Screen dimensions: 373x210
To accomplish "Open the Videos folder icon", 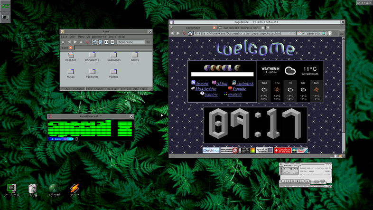I will point(113,74).
